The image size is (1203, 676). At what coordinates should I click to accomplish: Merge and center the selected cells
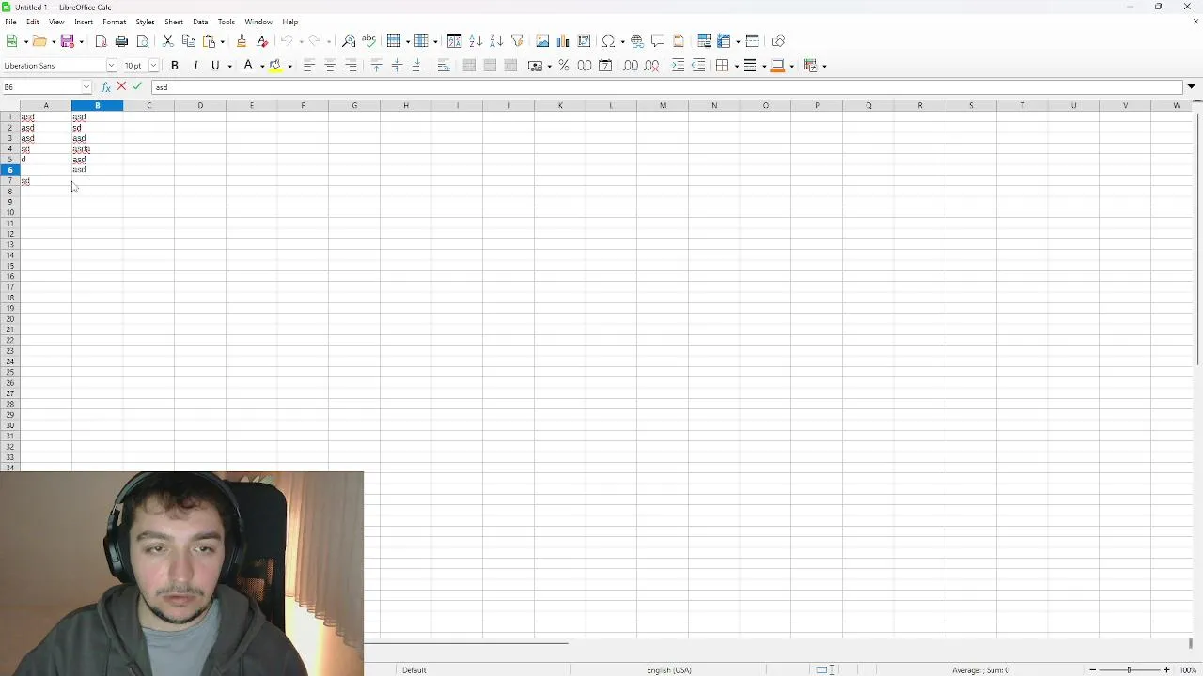pos(469,66)
